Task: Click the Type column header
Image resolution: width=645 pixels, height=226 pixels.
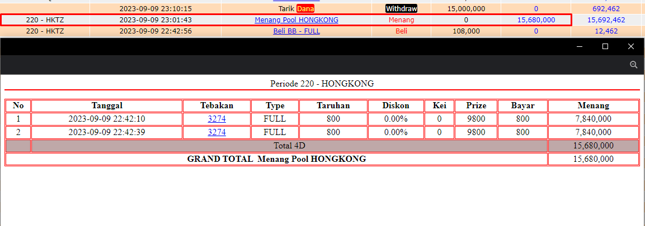Action: 275,105
